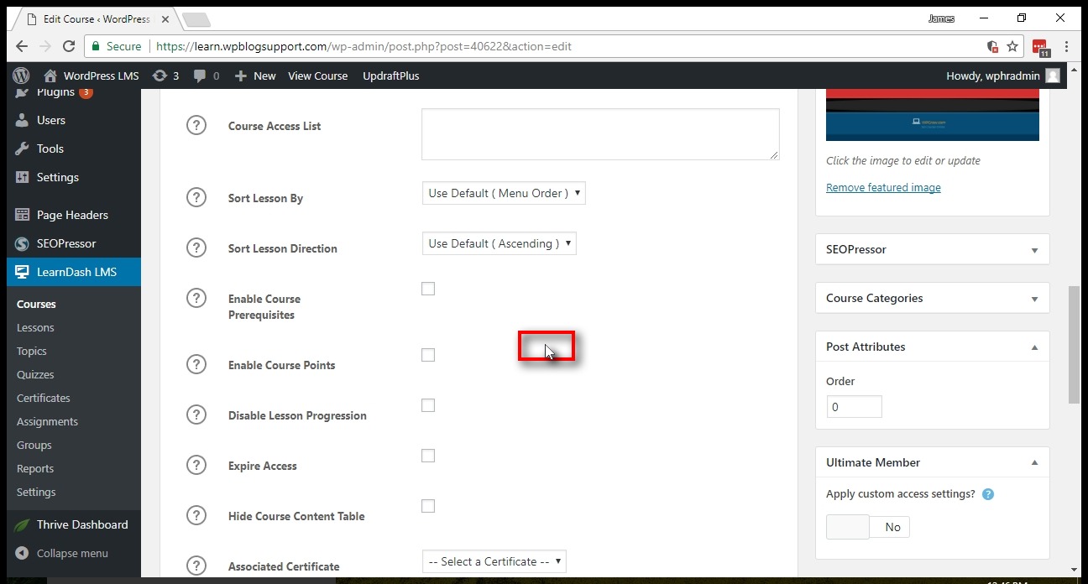
Task: Check the Hide Course Content Table checkbox
Action: coord(428,506)
